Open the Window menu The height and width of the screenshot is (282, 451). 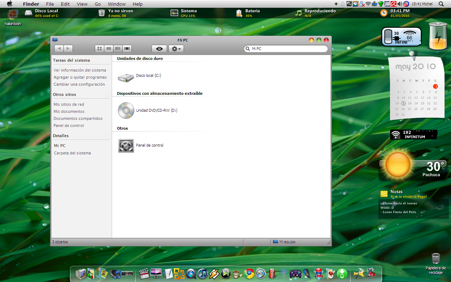point(117,4)
